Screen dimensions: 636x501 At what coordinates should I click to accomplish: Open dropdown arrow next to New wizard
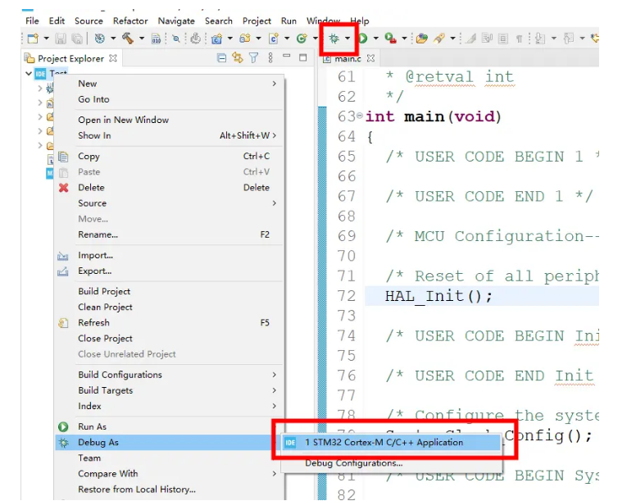(46, 39)
